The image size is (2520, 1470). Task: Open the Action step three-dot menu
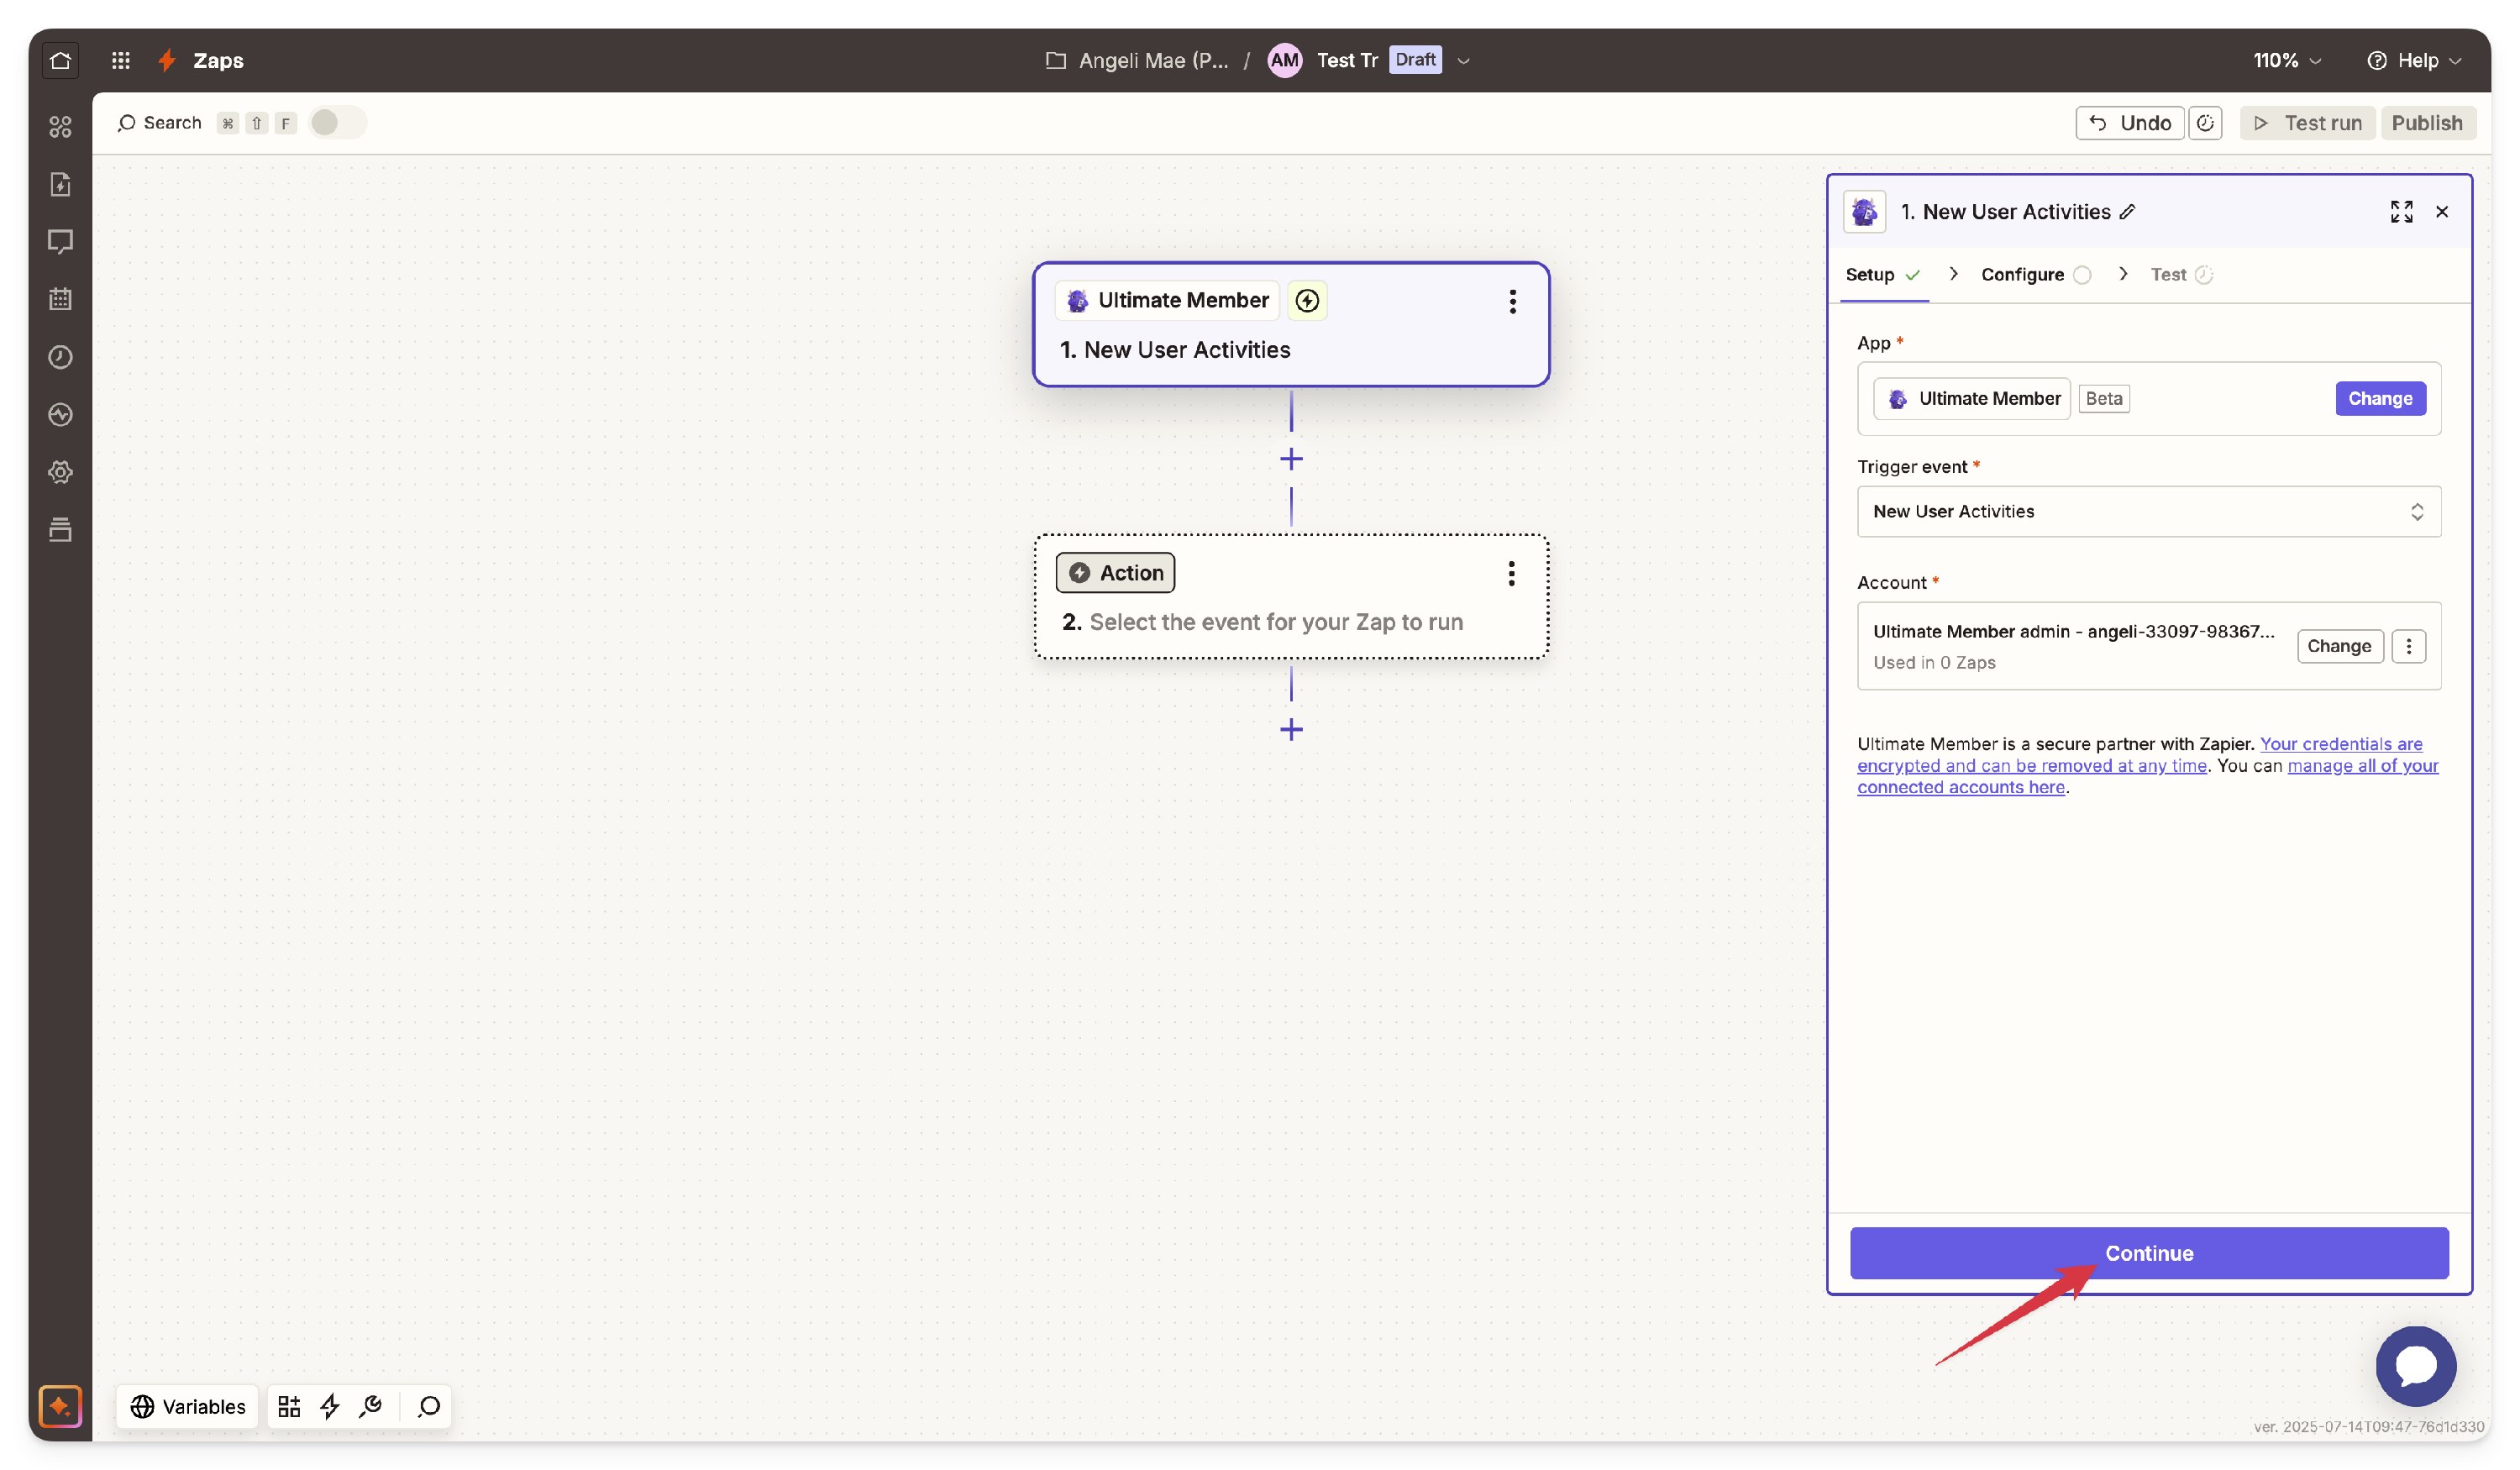point(1511,573)
